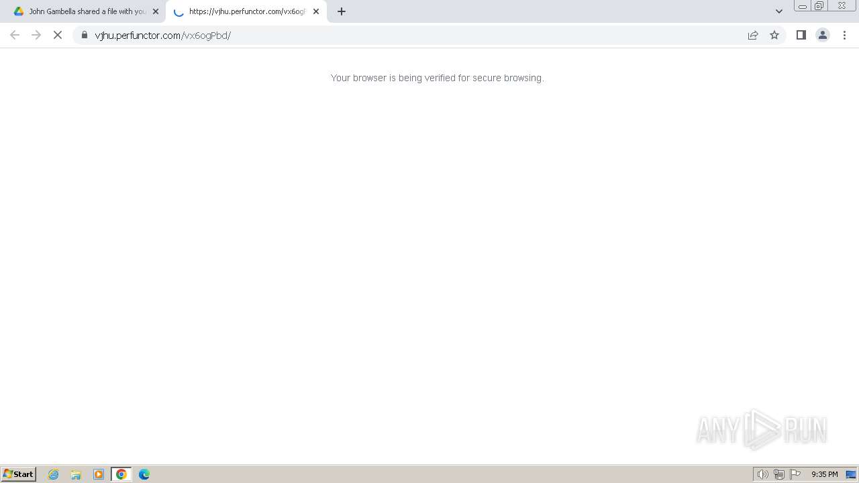Image resolution: width=859 pixels, height=483 pixels.
Task: Bookmark this page with star
Action: tap(774, 35)
